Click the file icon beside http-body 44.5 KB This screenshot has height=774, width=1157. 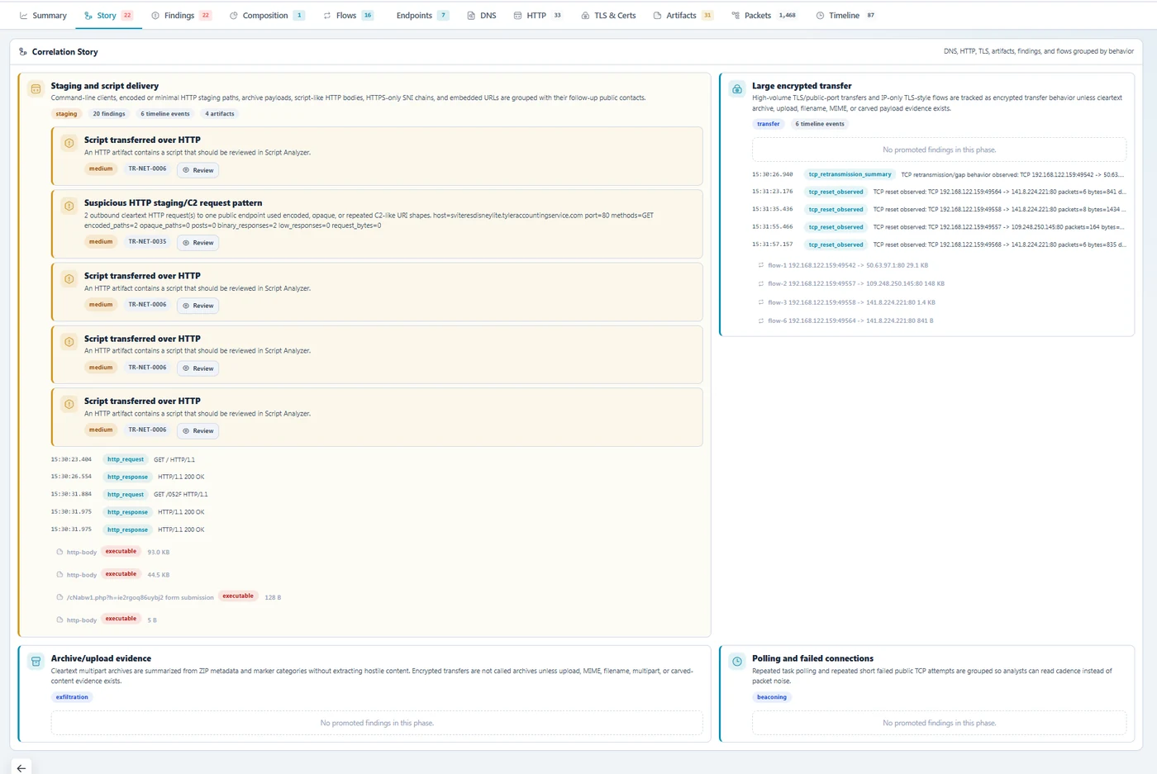60,574
